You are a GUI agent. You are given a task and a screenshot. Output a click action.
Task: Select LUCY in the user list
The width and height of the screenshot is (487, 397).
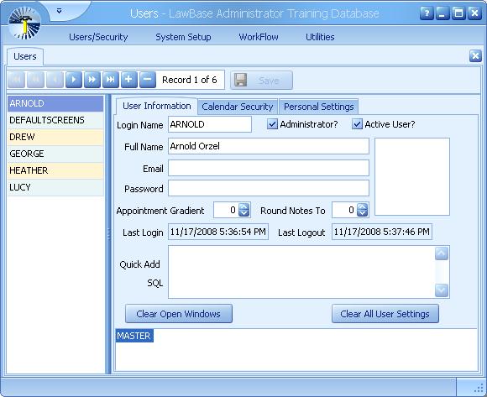[x=55, y=187]
